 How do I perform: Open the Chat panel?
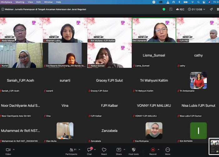point(89,151)
